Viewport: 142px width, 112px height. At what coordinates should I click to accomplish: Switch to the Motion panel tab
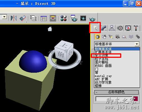coord(120,28)
